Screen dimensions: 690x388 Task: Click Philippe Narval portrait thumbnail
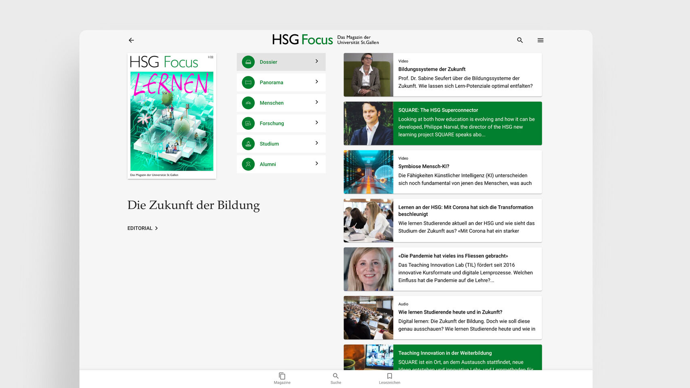click(x=368, y=123)
